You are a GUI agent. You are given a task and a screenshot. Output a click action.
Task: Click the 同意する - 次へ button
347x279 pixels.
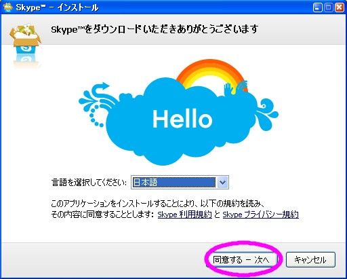[x=241, y=259]
